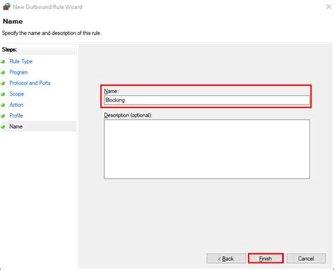Click the green bullet beside Scope

coord(4,94)
